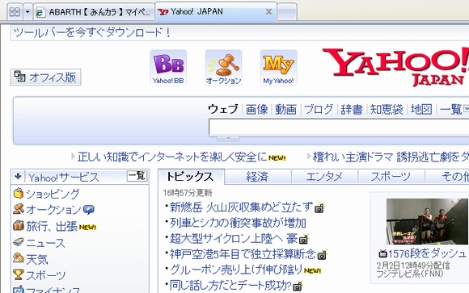Click the Yahoo search input field

339,128
